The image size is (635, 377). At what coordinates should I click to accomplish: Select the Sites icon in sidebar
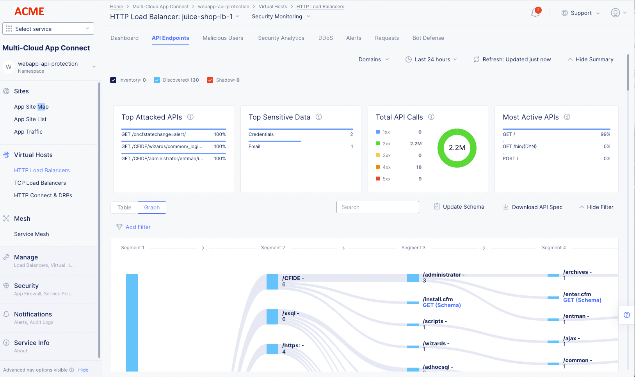[x=6, y=91]
